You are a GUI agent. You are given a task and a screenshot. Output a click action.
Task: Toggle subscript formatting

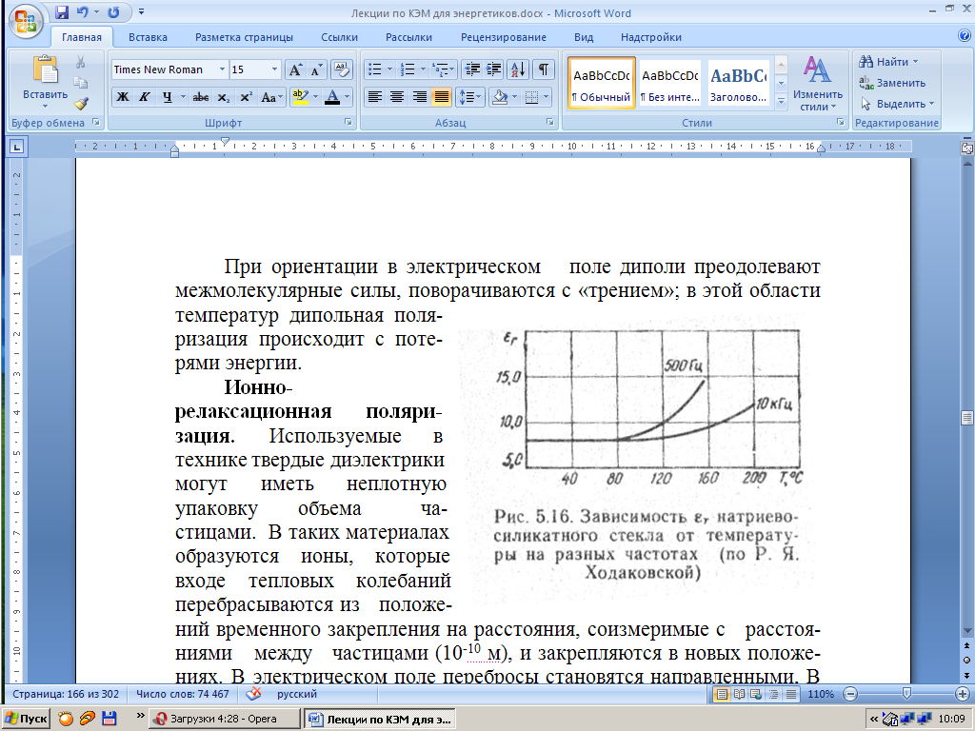223,97
